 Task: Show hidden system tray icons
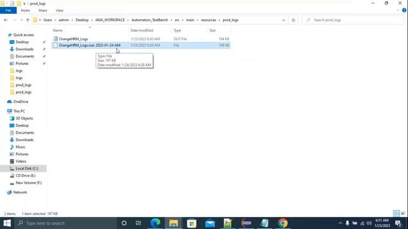pyautogui.click(x=340, y=223)
